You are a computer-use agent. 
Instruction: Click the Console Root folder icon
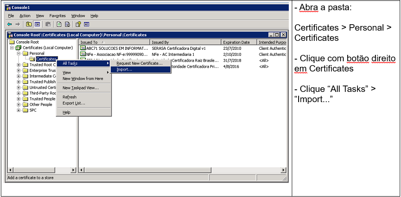(12, 42)
